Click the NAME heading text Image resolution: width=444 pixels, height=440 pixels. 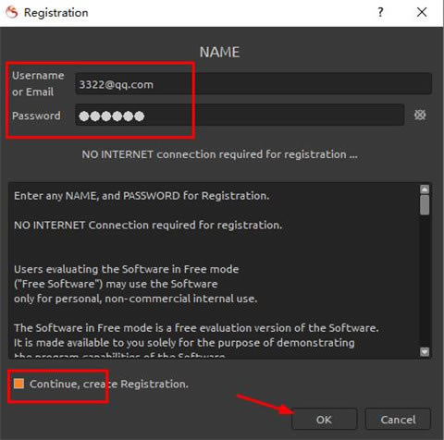click(x=219, y=52)
